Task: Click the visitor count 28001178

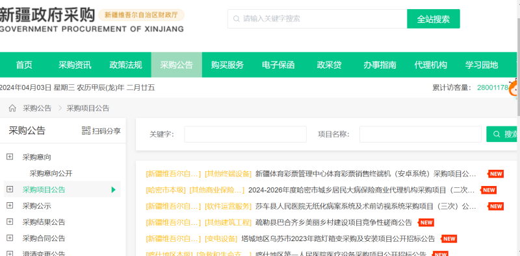Action: click(x=493, y=87)
